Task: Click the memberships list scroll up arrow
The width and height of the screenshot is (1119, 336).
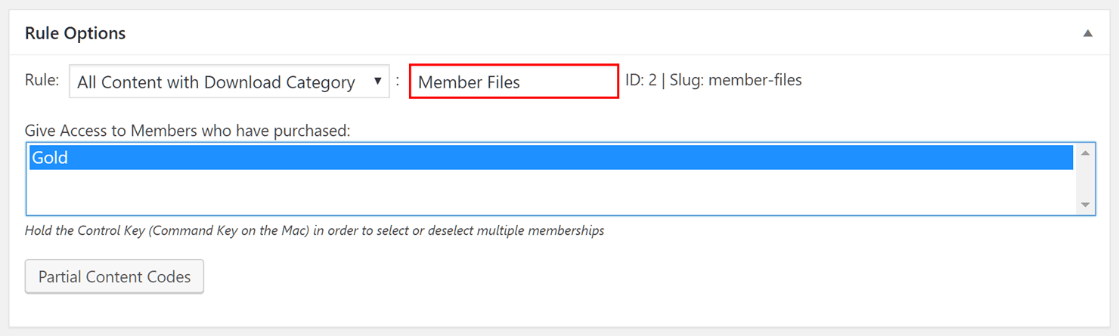Action: pos(1085,153)
